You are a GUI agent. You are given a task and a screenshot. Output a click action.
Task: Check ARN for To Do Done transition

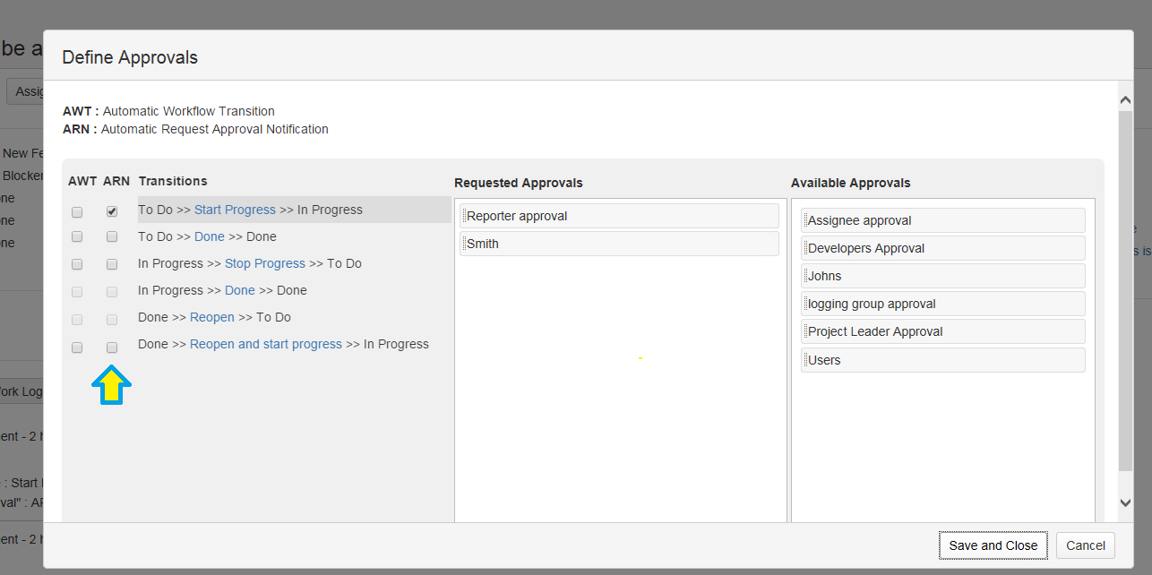(112, 237)
